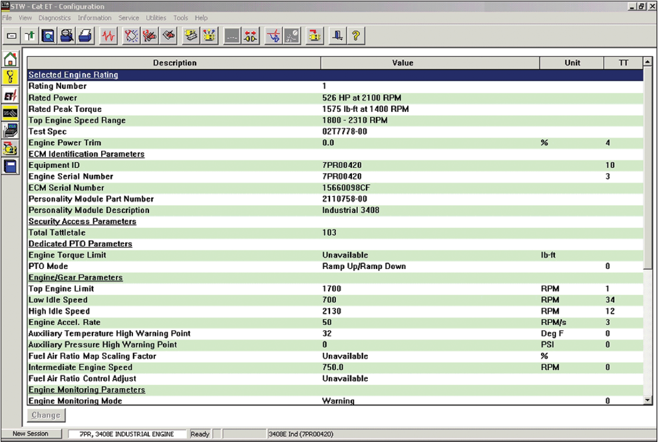Open the Service menu
This screenshot has height=442, width=658.
point(128,17)
